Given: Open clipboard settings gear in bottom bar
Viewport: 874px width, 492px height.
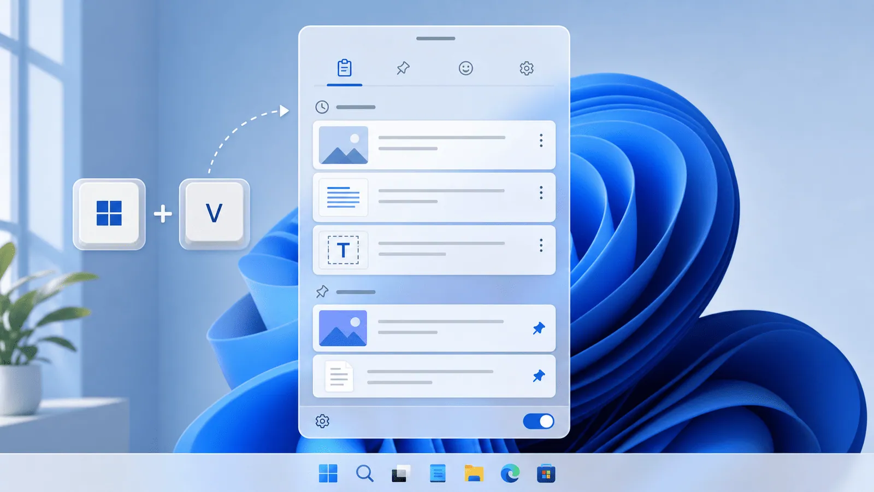Looking at the screenshot, I should (x=322, y=421).
